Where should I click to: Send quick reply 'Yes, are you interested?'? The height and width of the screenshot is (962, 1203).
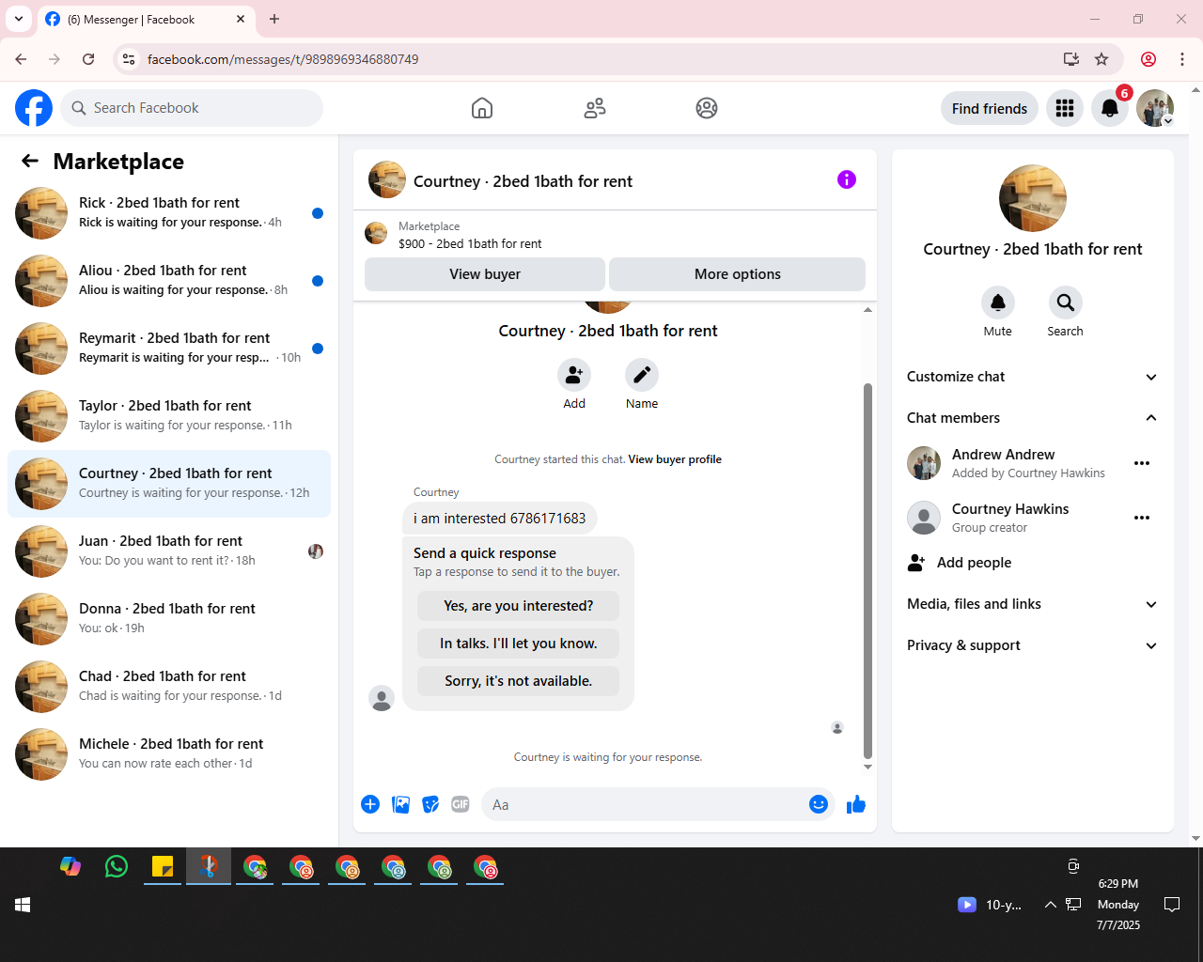519,606
